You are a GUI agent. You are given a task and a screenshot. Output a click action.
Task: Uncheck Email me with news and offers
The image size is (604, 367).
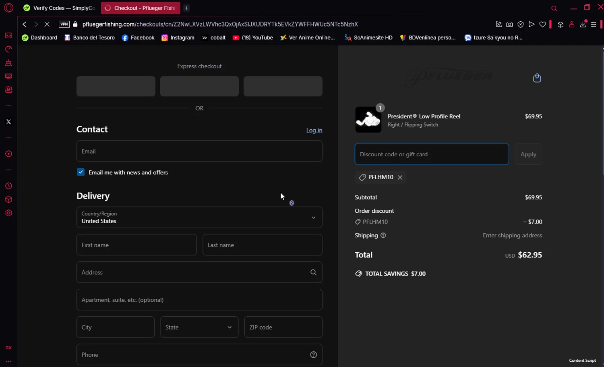81,172
